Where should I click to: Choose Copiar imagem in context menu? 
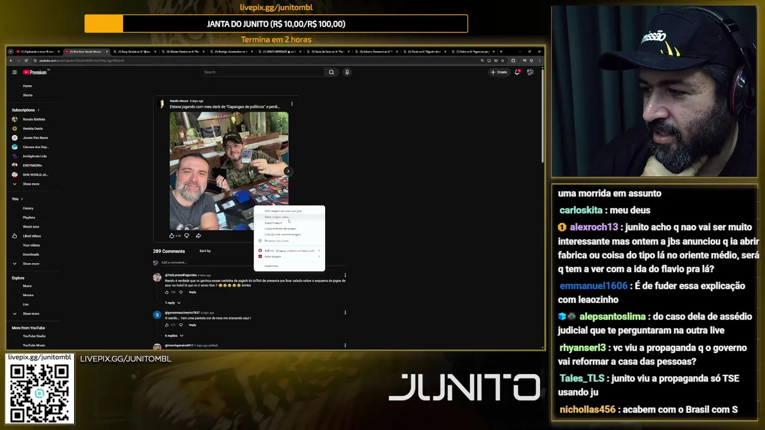[289, 223]
